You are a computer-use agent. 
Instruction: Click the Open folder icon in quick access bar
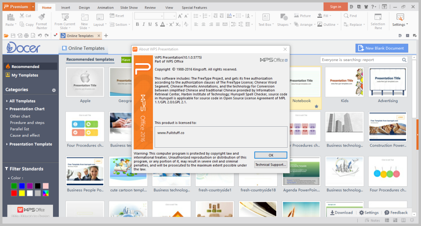point(6,36)
